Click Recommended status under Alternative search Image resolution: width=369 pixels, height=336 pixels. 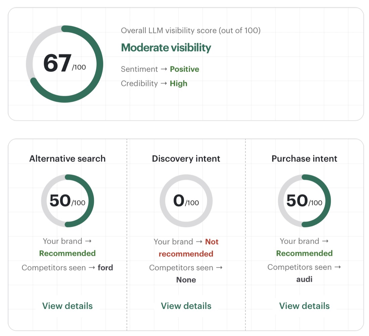(x=67, y=253)
